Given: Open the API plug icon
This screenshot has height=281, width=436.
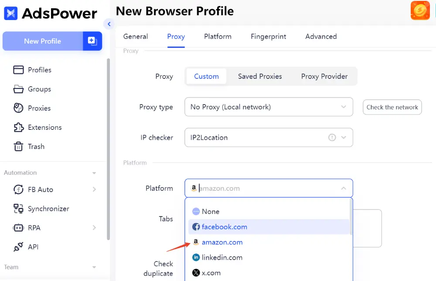Looking at the screenshot, I should [x=18, y=247].
